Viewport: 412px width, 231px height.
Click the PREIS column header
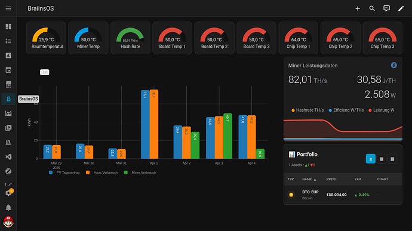[x=331, y=179]
